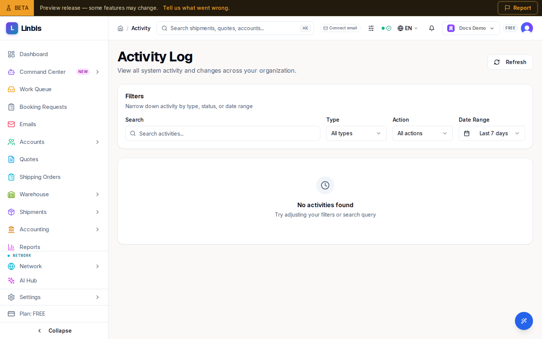Click the Report button in beta banner

[x=518, y=8]
